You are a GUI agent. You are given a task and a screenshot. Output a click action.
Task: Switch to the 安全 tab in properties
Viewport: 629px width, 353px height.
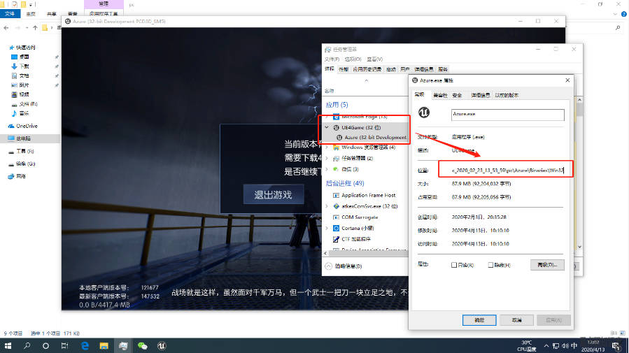click(457, 95)
